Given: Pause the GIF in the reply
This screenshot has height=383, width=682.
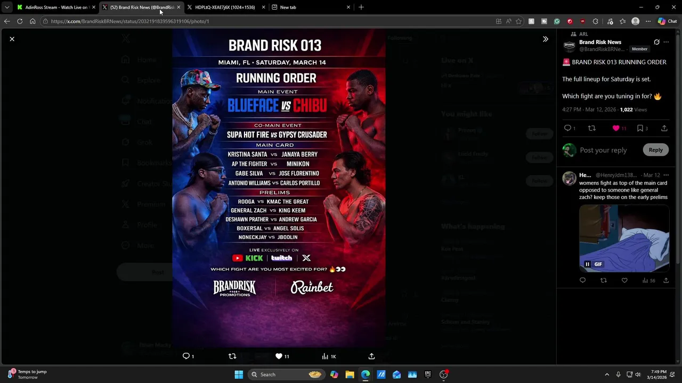Looking at the screenshot, I should click(x=587, y=264).
